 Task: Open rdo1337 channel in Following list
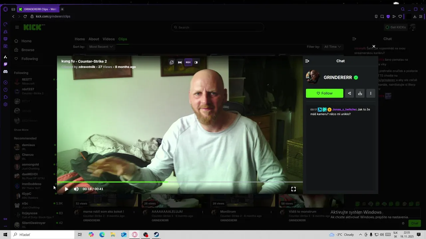pyautogui.click(x=35, y=91)
